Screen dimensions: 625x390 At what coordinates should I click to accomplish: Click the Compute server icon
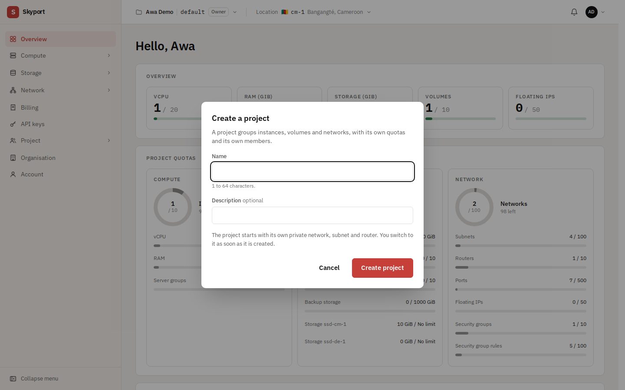[x=13, y=55]
